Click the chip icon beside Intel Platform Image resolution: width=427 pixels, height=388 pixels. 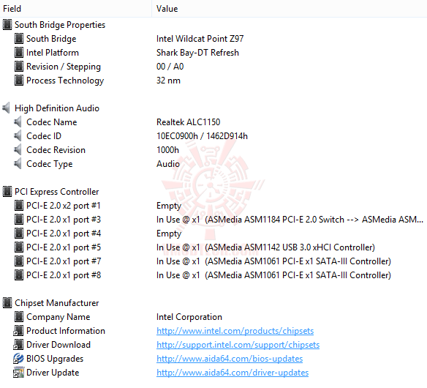tap(19, 53)
